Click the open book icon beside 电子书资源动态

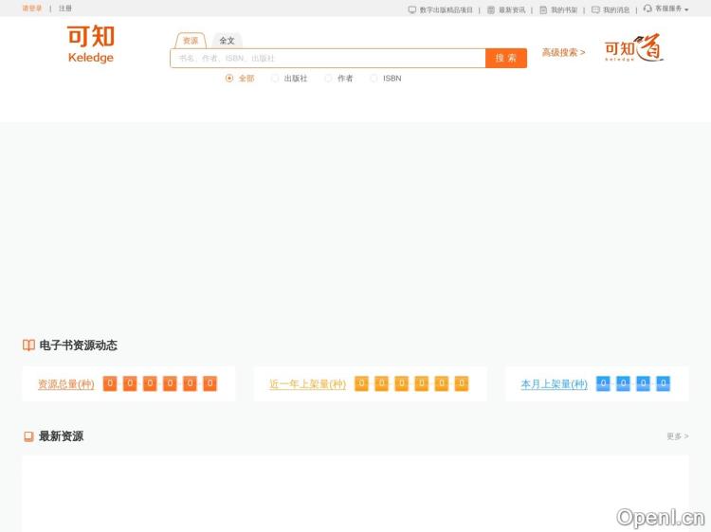point(29,346)
